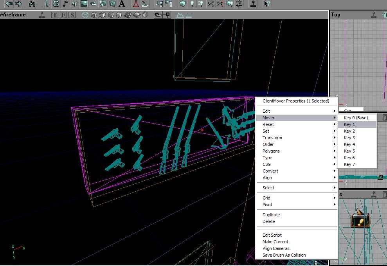Toggle the eye visibility button in viewport toolbar

pos(158,15)
